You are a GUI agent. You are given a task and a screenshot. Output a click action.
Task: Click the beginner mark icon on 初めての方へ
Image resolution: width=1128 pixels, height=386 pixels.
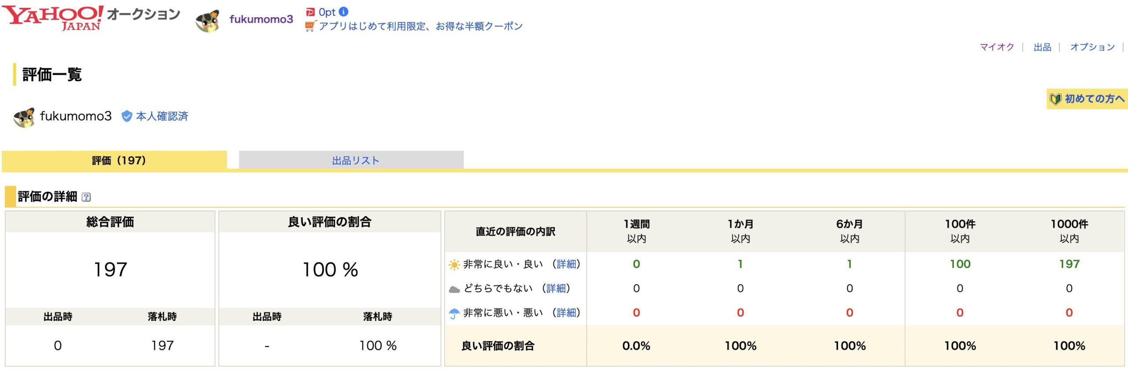[x=1055, y=99]
